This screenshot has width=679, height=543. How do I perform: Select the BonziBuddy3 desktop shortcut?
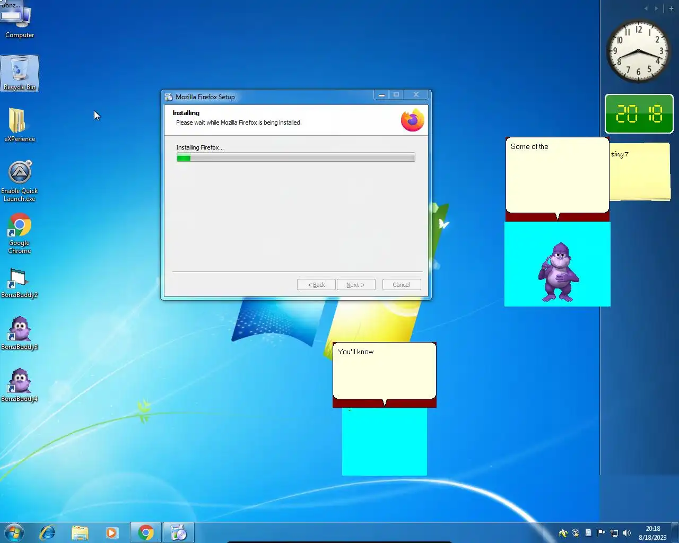click(20, 333)
